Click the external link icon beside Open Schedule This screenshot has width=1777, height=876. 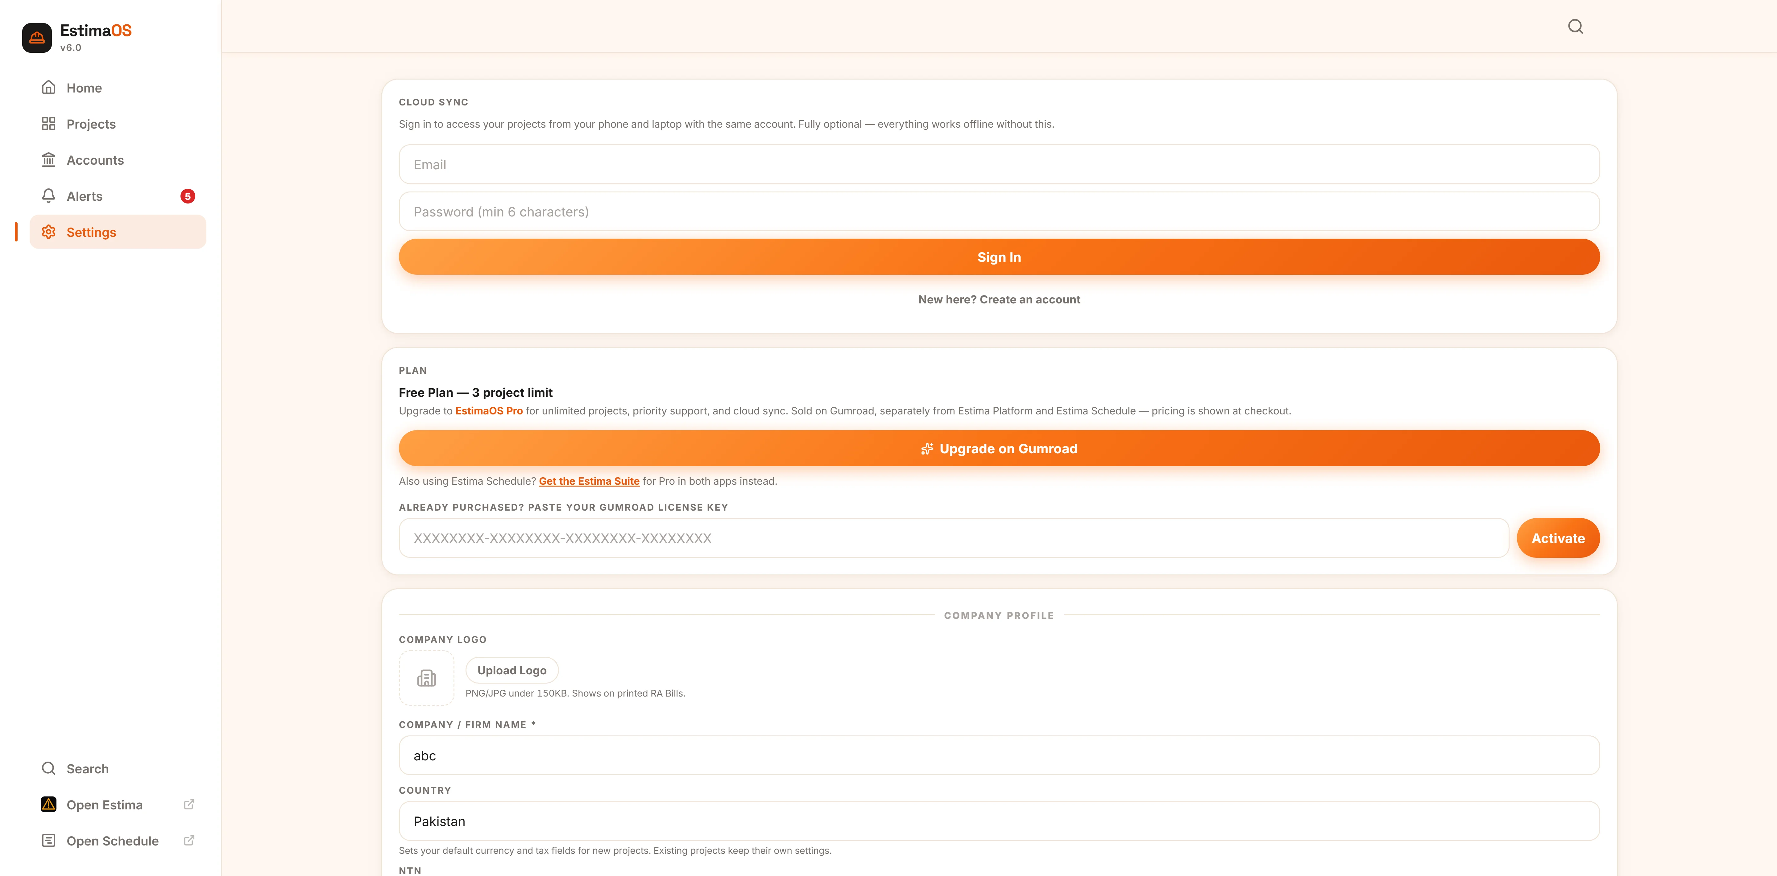pos(189,840)
